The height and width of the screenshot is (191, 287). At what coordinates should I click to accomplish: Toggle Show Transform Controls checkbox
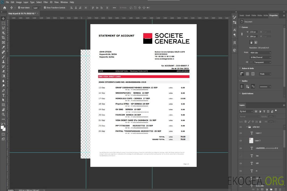(45, 8)
